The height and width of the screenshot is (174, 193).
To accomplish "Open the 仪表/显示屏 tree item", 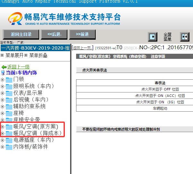I will 28,93.
